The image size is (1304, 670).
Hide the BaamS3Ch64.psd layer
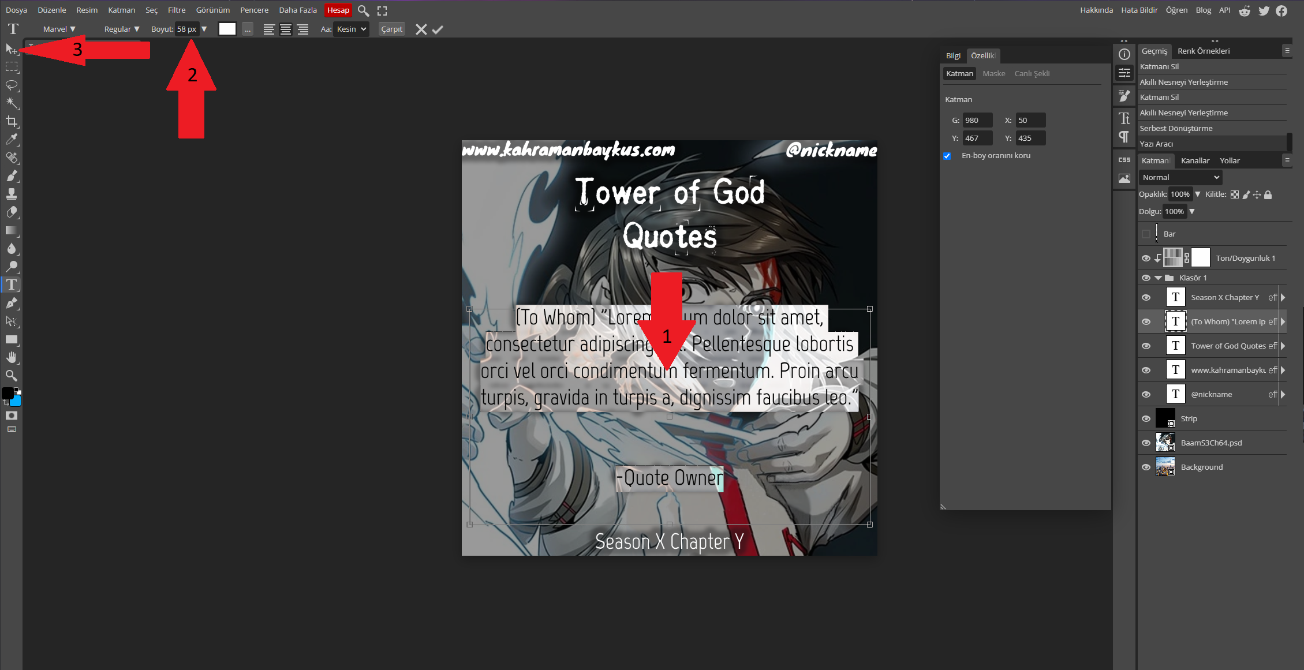1146,443
